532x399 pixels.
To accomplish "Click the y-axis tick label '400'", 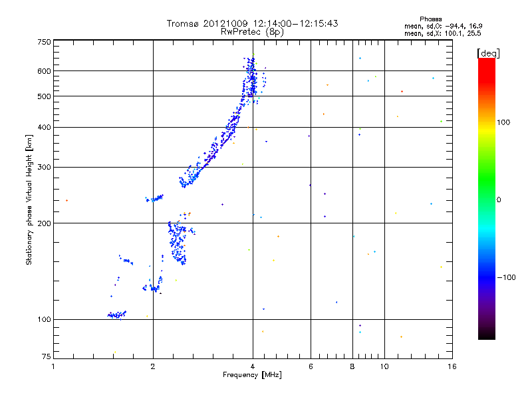I will pos(44,127).
